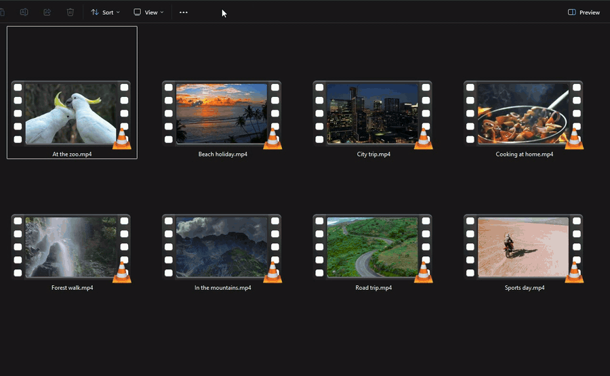Click the file name Cooking at home.mp4
The width and height of the screenshot is (610, 376).
525,154
